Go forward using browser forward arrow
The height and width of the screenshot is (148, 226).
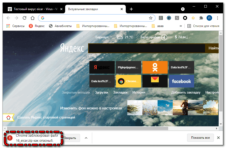16,18
